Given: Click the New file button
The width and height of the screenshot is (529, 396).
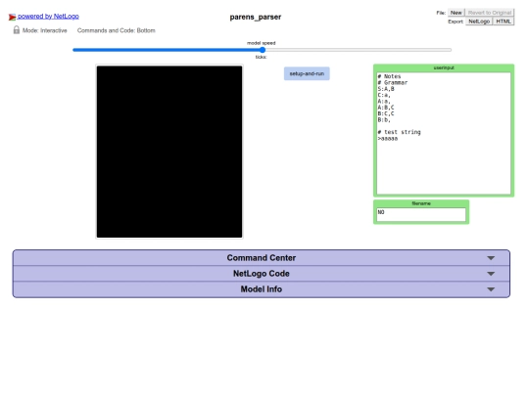Looking at the screenshot, I should click(x=457, y=13).
